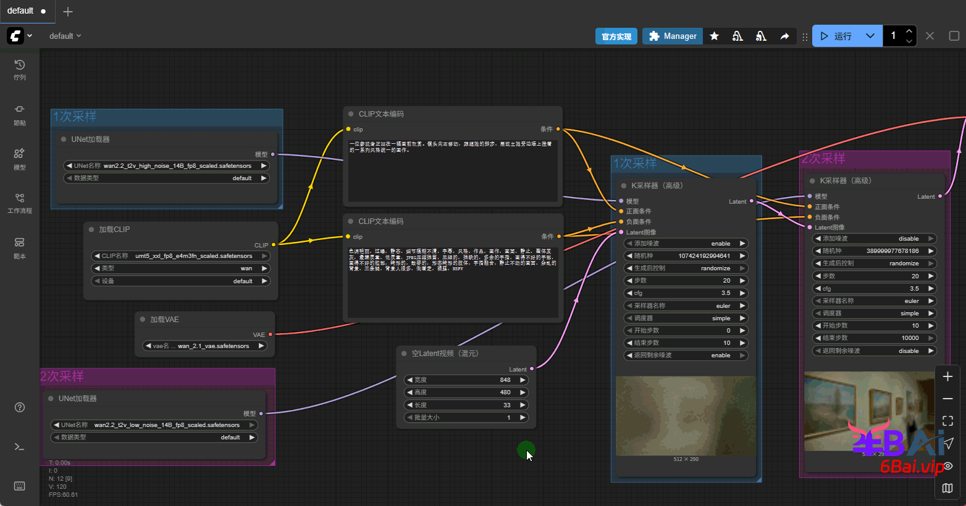Image resolution: width=966 pixels, height=506 pixels.
Task: Click the star favorite icon in toolbar
Action: coord(714,36)
